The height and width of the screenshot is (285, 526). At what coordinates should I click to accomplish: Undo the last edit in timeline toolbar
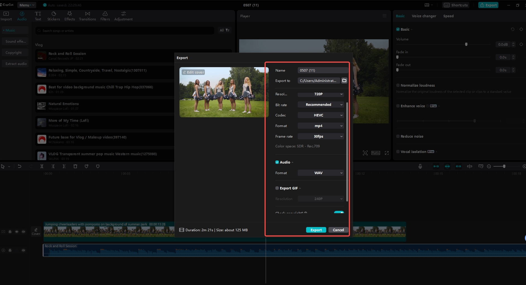click(20, 166)
